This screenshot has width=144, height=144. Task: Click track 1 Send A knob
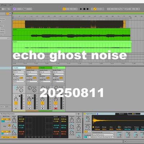pos(17,88)
